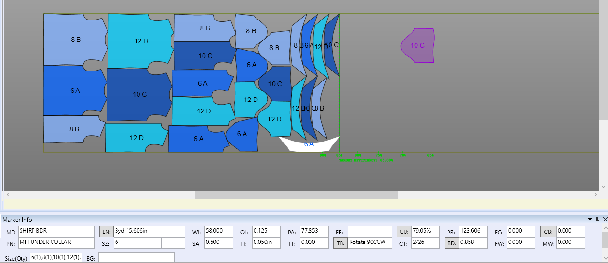Screen dimensions: 608x263
Task: Pin the Marker Info panel with auto-hide icon
Action: (x=597, y=219)
